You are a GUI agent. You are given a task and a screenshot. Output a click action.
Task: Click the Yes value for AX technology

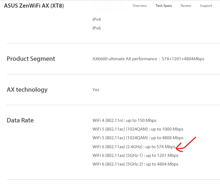point(96,90)
